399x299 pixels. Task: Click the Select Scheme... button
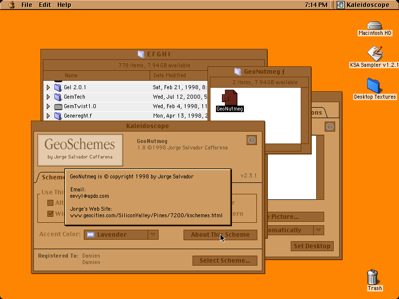(x=225, y=261)
